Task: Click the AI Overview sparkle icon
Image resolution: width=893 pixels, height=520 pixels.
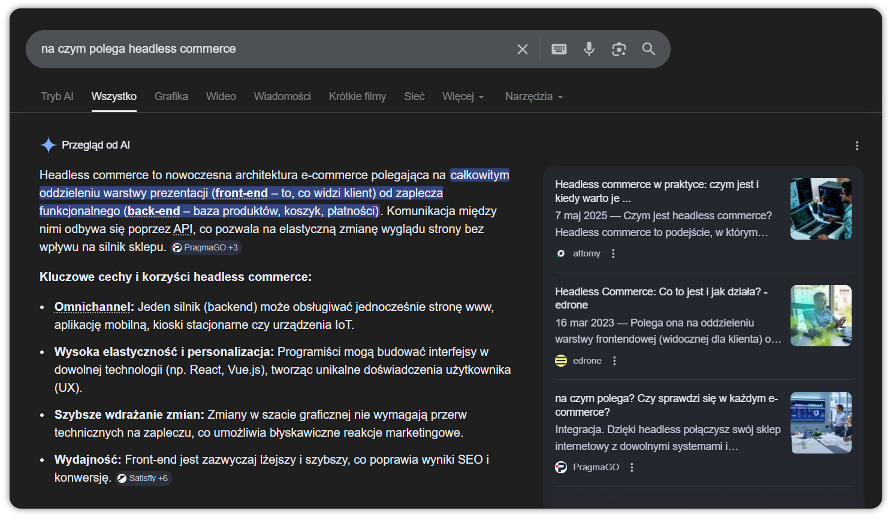Action: pos(46,144)
